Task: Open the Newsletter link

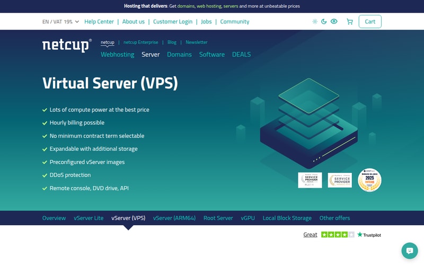Action: click(x=196, y=42)
